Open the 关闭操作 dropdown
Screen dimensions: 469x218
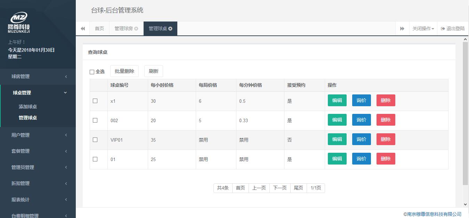click(x=423, y=29)
